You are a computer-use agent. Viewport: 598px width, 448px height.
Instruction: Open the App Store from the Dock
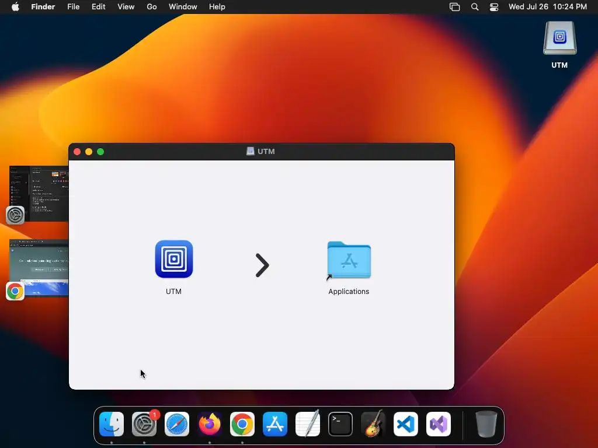275,424
